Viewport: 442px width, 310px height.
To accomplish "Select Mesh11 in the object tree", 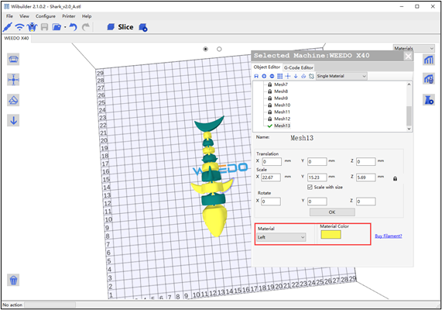I will click(x=283, y=112).
